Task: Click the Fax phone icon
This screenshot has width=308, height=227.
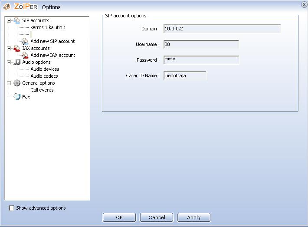Action: coord(17,97)
